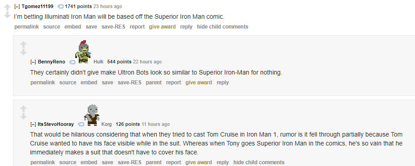Open the BennyReno user profile link
Viewport: 415px width, 166px height.
click(x=51, y=62)
